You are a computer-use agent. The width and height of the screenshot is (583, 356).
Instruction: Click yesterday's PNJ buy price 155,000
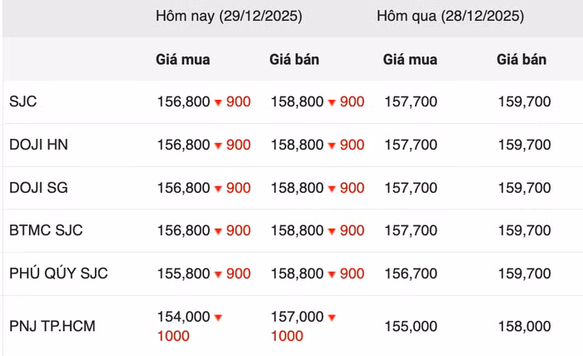tap(410, 326)
